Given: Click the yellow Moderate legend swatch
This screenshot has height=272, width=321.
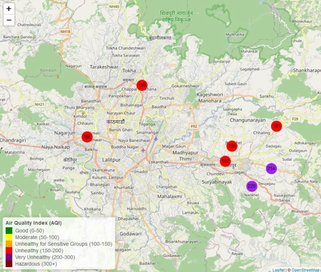Looking at the screenshot, I should click(x=9, y=237).
